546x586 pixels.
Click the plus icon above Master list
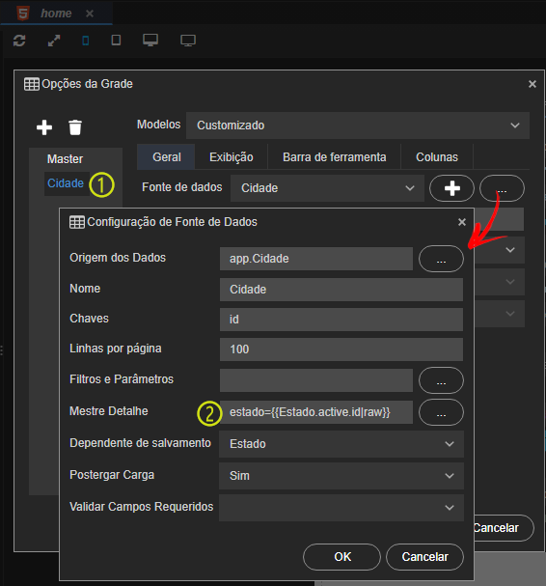(44, 127)
